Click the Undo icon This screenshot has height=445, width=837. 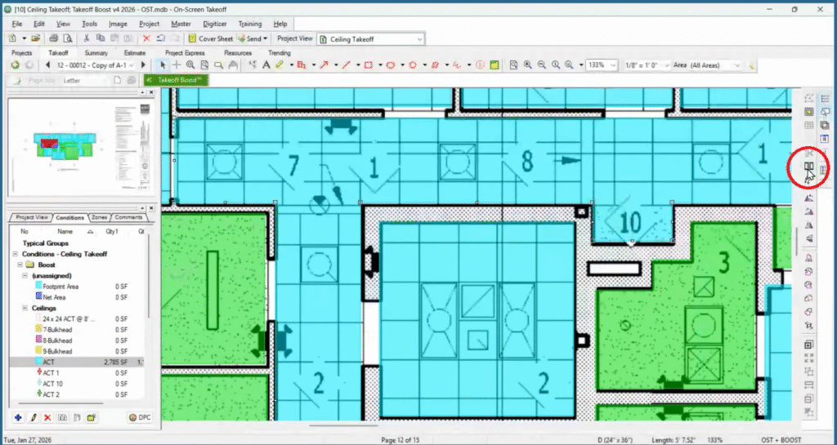[161, 38]
